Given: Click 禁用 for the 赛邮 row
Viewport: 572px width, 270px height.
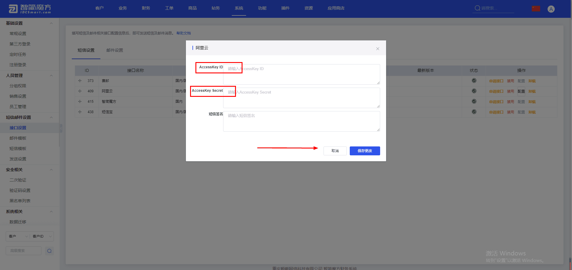Looking at the screenshot, I should (x=511, y=81).
